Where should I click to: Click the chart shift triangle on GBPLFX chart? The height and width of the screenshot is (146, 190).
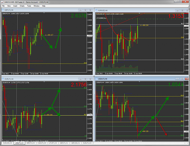(x=44, y=13)
